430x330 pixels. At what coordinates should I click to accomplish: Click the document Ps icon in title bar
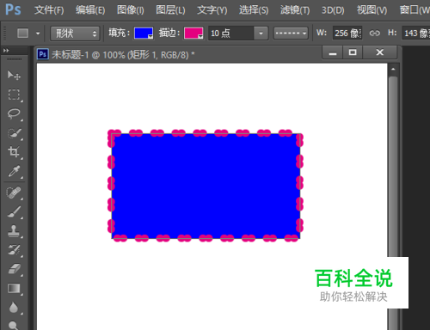coord(43,54)
